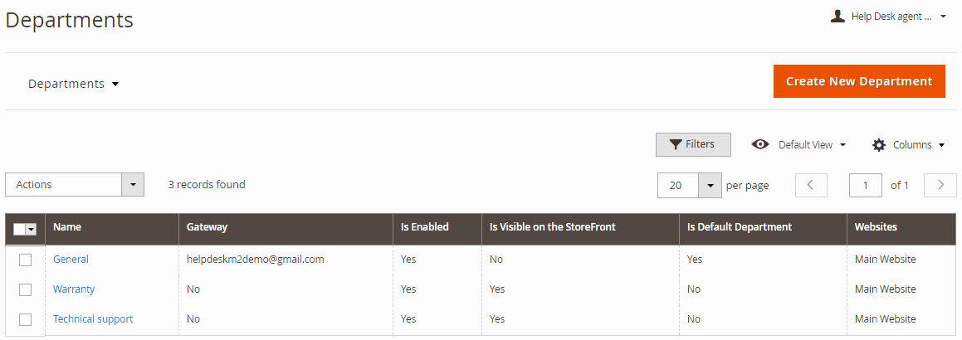Click the eye icon beside Default View
Screen dimensions: 962x340
(760, 144)
